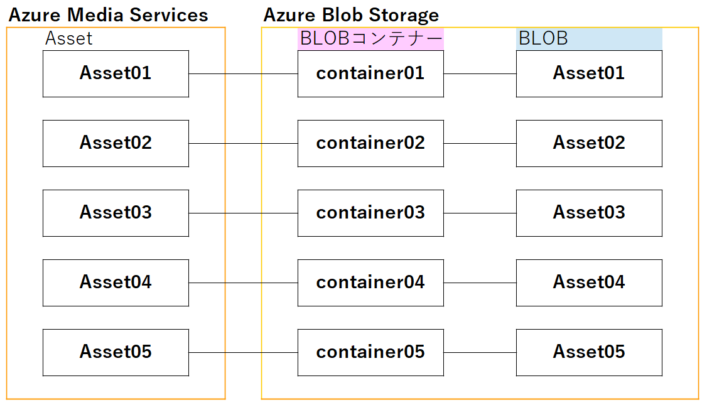The width and height of the screenshot is (707, 405).
Task: Click the Azure Blob Storage heading
Action: pyautogui.click(x=351, y=15)
